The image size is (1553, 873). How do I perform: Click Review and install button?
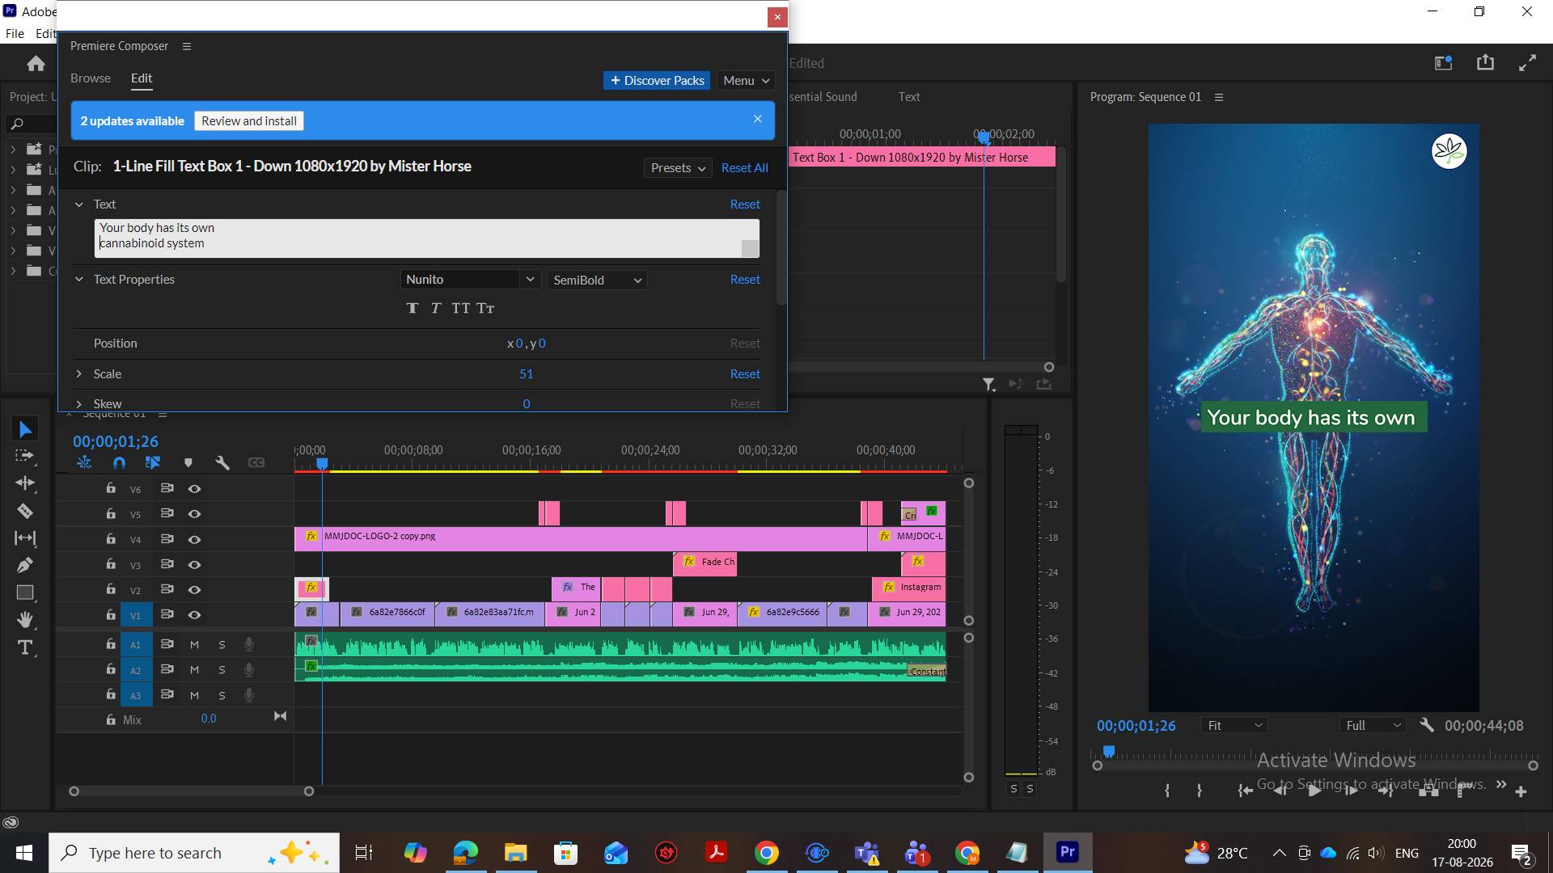(249, 121)
